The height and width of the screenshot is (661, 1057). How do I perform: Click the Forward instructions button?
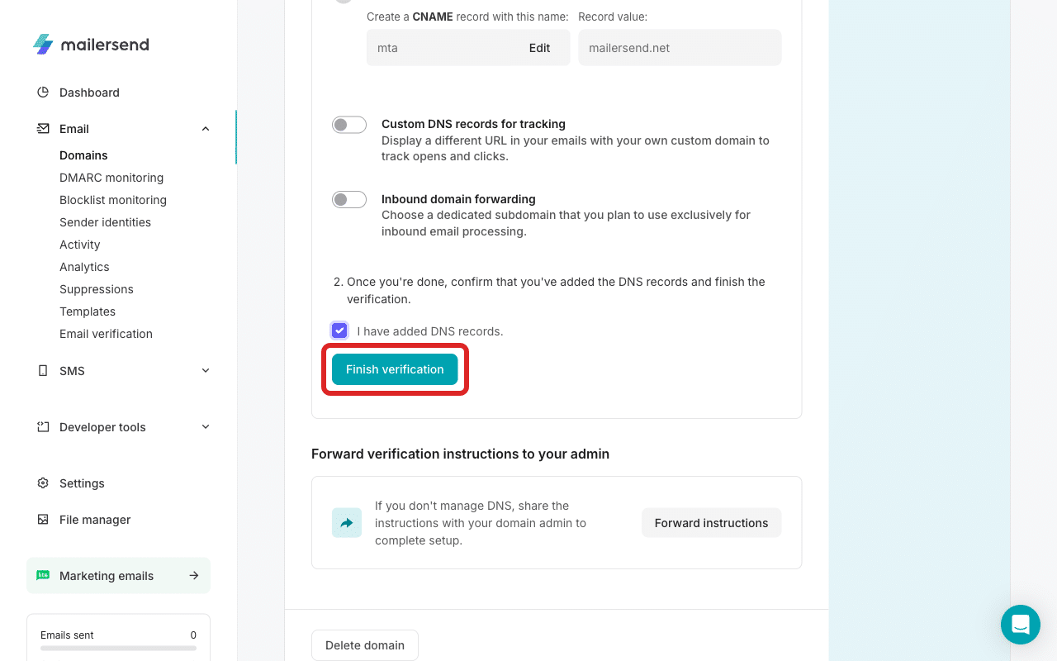click(711, 522)
